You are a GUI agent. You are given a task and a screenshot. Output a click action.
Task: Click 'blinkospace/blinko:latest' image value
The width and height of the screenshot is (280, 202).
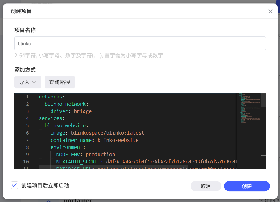[x=108, y=133]
